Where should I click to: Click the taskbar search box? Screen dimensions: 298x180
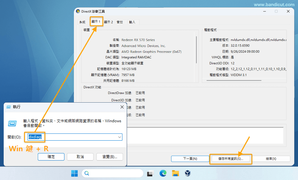point(113,173)
